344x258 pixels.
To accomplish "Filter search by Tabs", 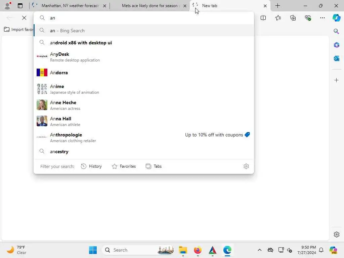I will [x=154, y=166].
